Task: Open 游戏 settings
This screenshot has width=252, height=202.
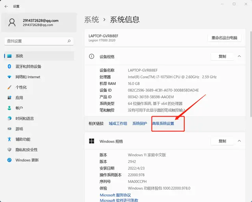Action: [39, 129]
